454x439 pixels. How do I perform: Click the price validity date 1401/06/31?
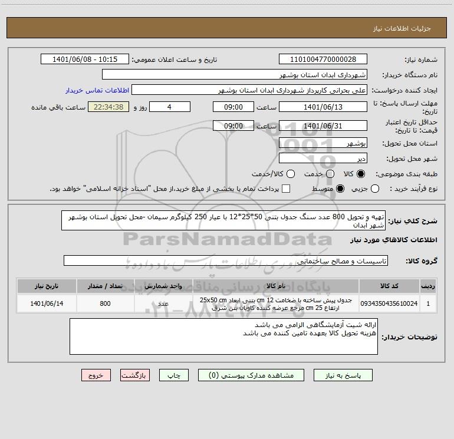323,126
